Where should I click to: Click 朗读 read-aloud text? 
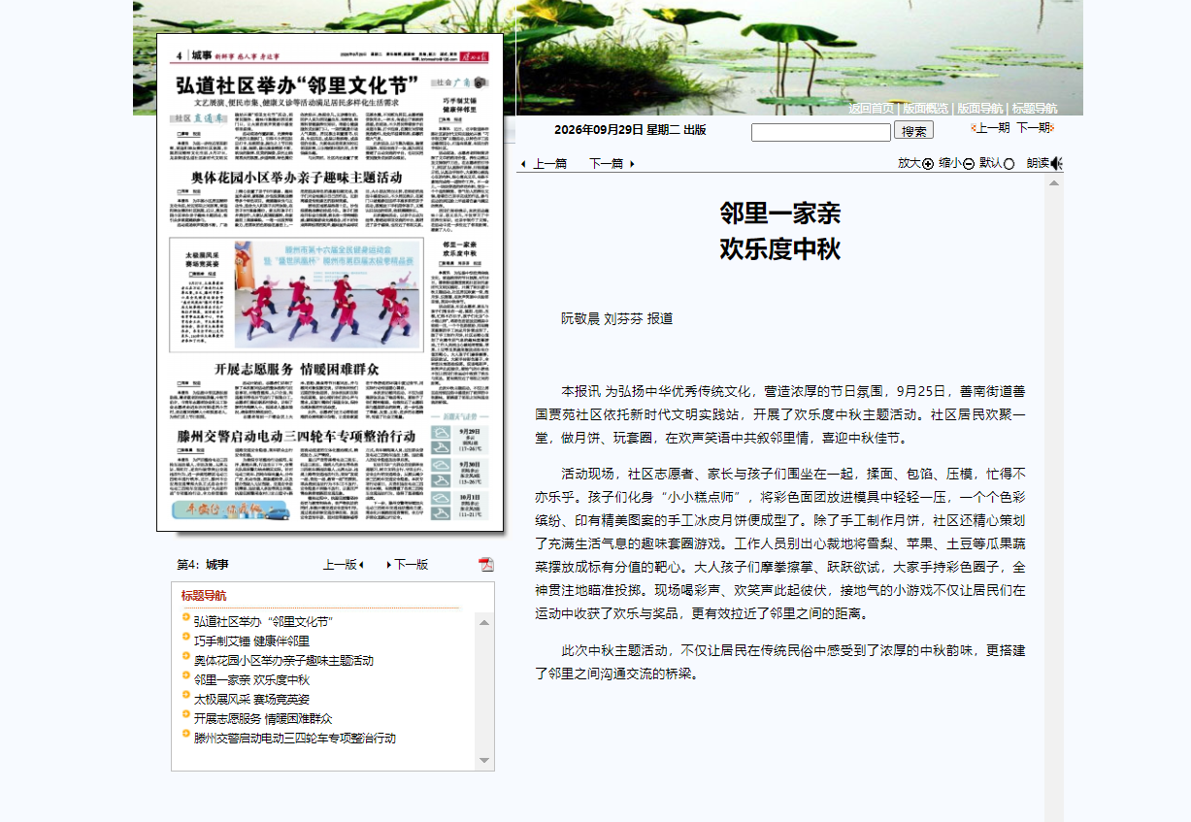1039,163
